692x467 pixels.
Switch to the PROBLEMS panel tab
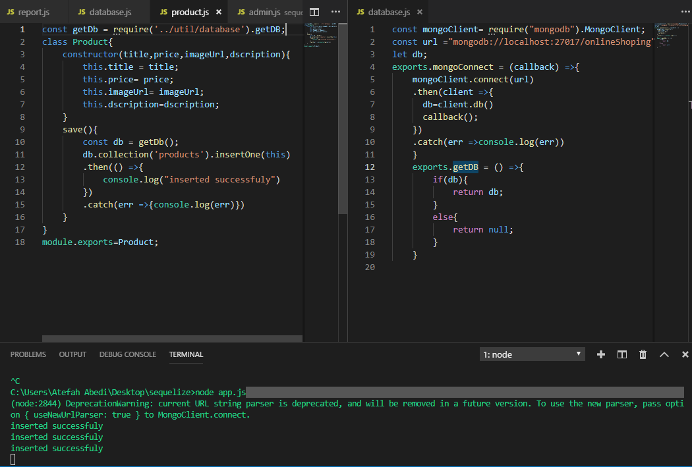coord(28,354)
